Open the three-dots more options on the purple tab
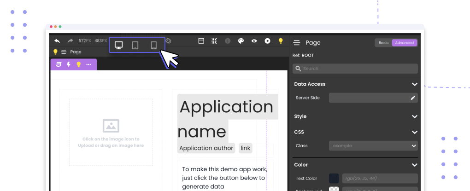Image resolution: width=470 pixels, height=191 pixels. tap(88, 64)
